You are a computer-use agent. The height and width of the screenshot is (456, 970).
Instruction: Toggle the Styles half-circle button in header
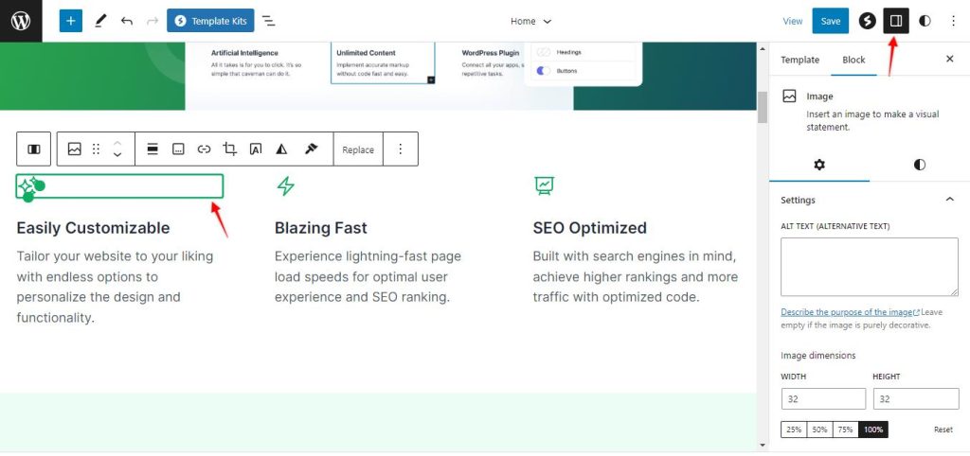(925, 21)
